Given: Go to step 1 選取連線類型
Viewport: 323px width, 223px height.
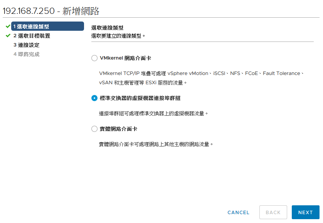Looking at the screenshot, I should click(x=47, y=26).
